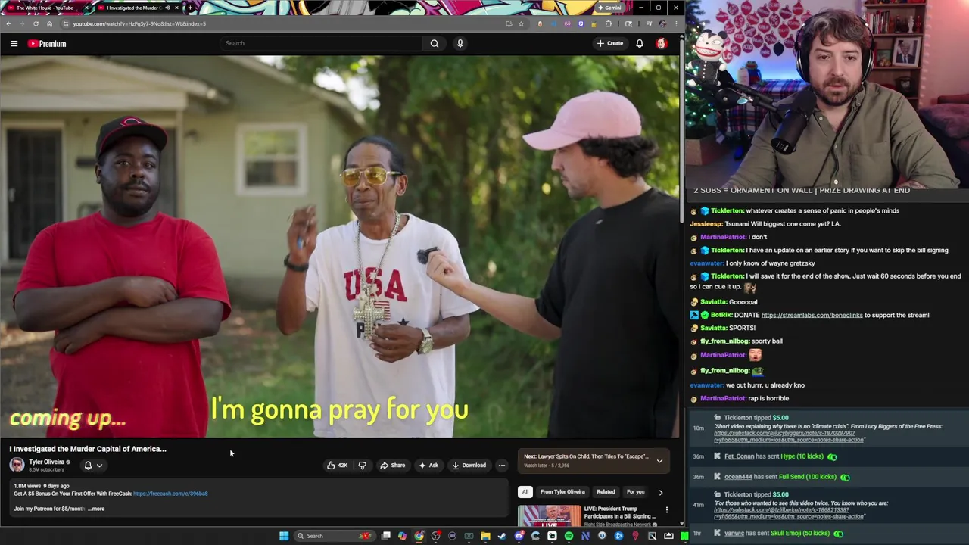Open Spotify from the taskbar
This screenshot has width=969, height=545.
569,536
